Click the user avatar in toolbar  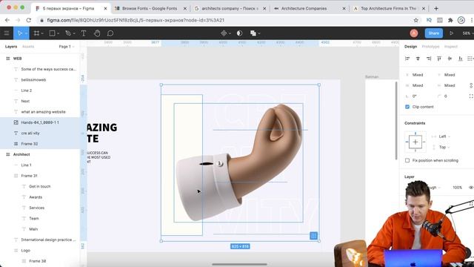414,33
